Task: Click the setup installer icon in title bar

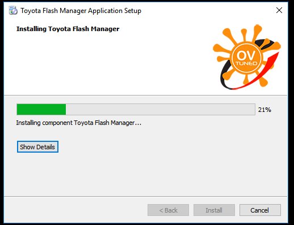Action: 13,10
